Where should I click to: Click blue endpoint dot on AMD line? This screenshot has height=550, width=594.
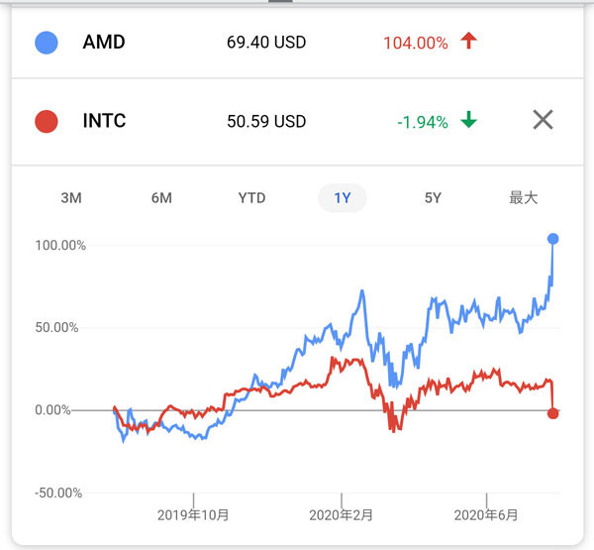click(552, 238)
